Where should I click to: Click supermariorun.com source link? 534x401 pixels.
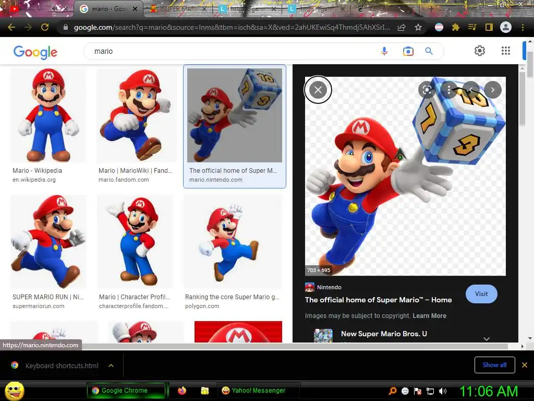[39, 306]
